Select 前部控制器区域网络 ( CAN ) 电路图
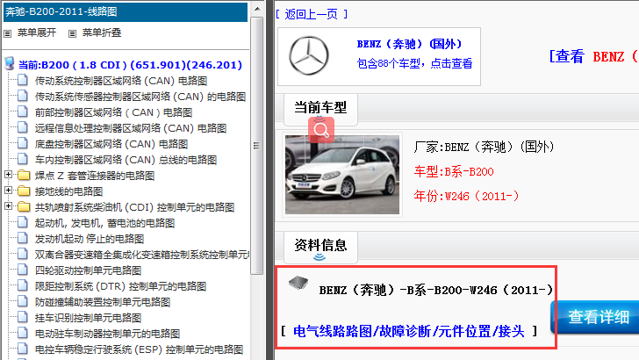This screenshot has height=360, width=639. coord(113,112)
